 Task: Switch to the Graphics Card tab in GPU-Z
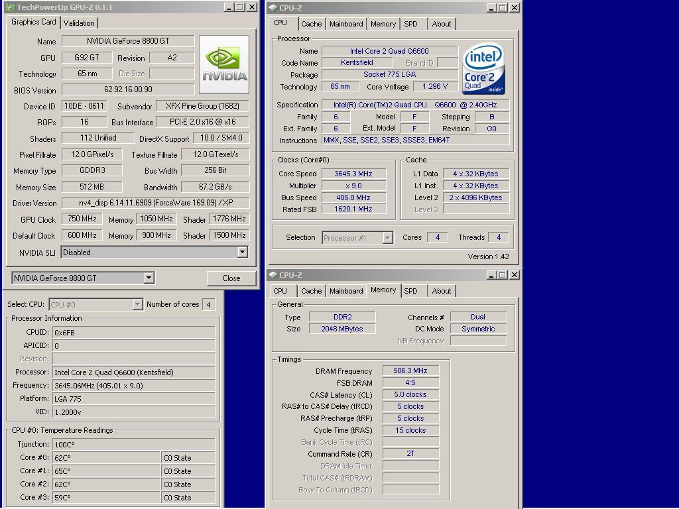point(33,22)
